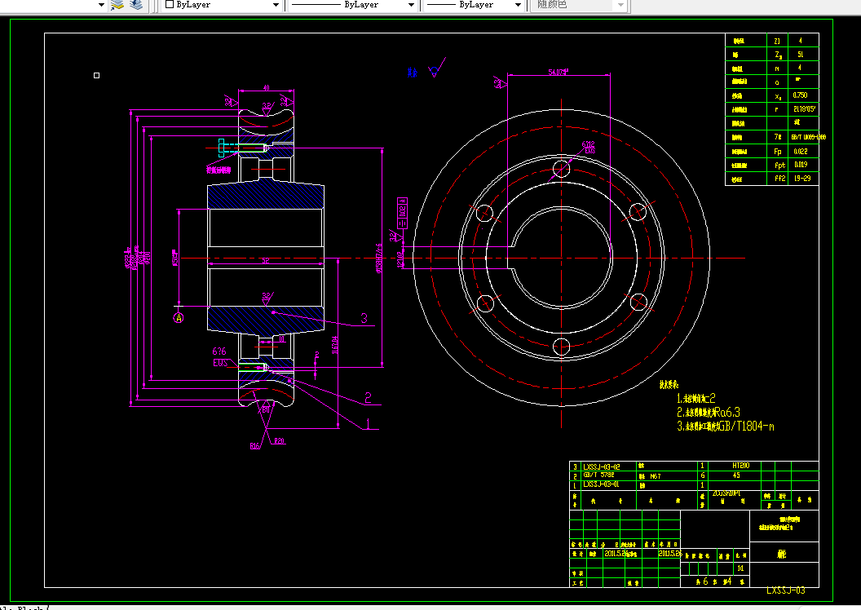Click the greyed-out plot style dropdown
This screenshot has width=861, height=610.
tap(578, 5)
